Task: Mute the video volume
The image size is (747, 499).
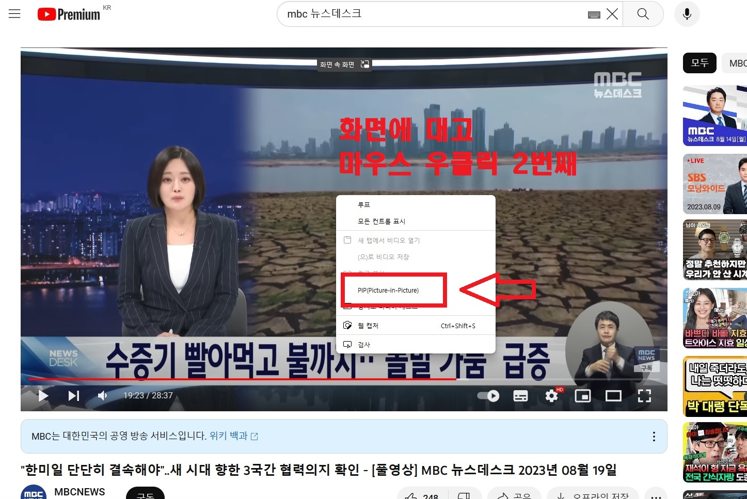Action: (x=103, y=396)
